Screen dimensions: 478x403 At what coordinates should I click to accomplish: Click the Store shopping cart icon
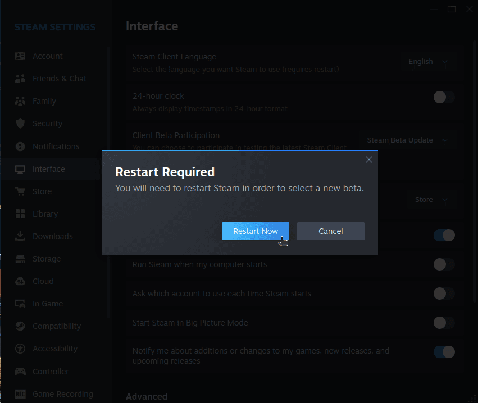(20, 191)
